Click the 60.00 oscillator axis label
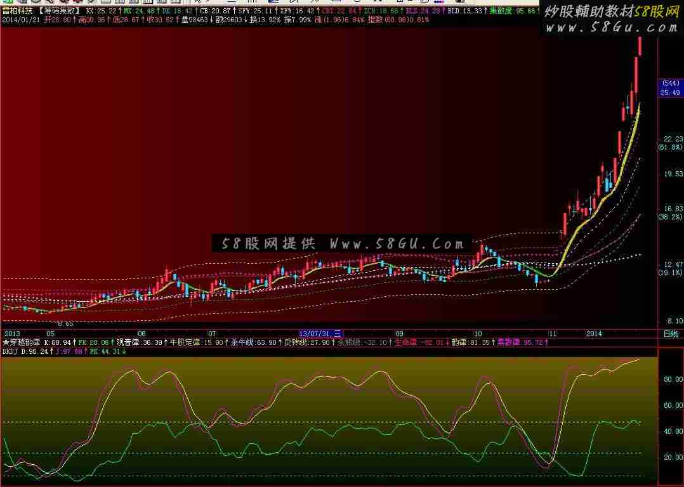 (x=673, y=405)
